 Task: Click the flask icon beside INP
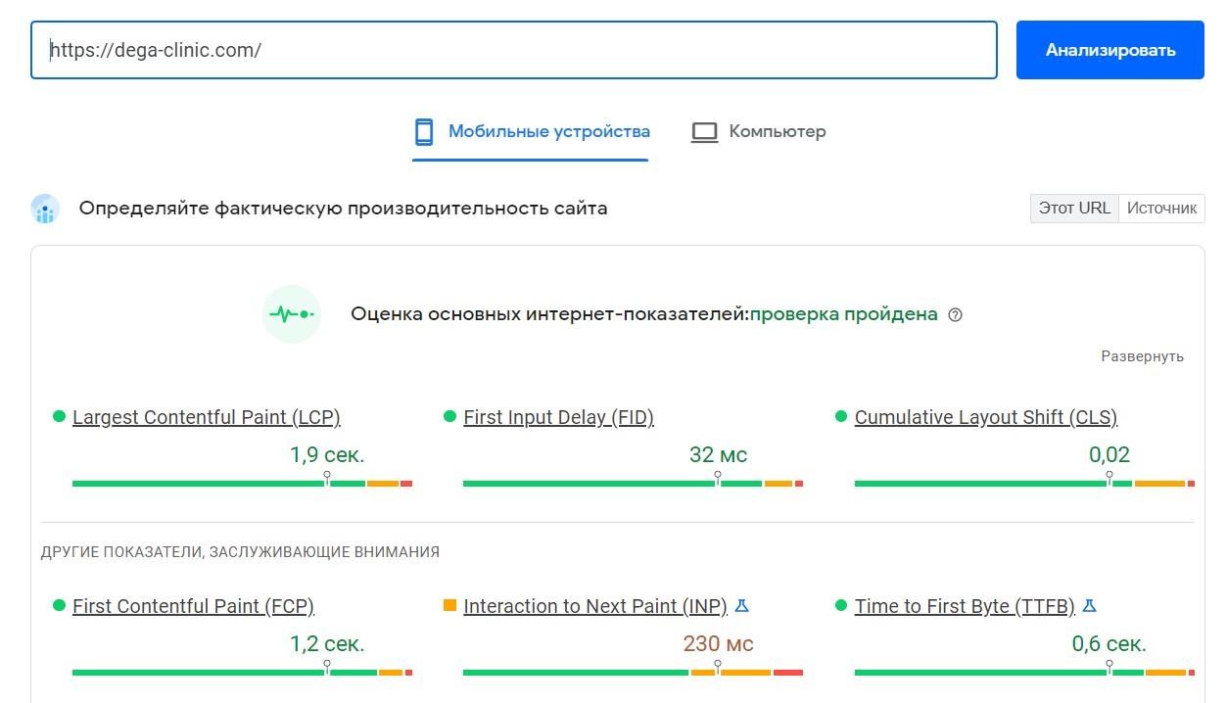pyautogui.click(x=742, y=606)
